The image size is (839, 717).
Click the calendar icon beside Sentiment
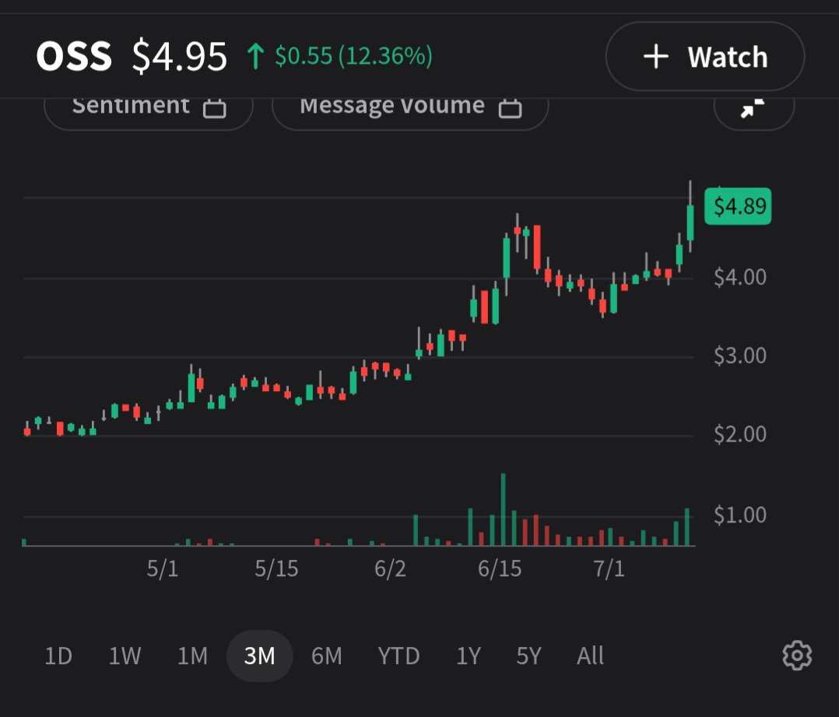click(215, 108)
